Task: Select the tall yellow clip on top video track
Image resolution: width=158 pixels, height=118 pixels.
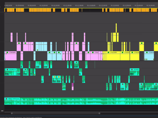Action: pyautogui.click(x=116, y=28)
